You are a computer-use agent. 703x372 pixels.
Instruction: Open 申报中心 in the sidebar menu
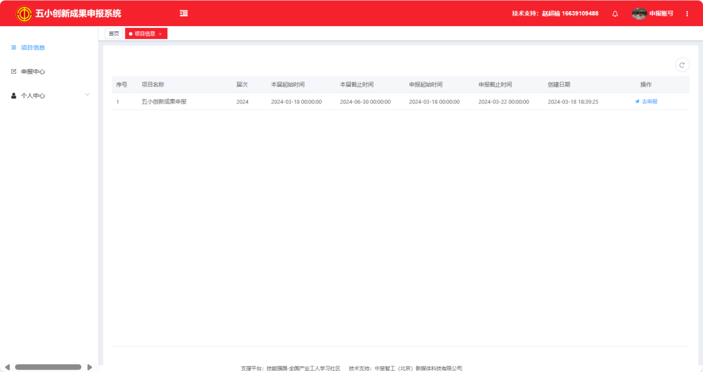[33, 72]
